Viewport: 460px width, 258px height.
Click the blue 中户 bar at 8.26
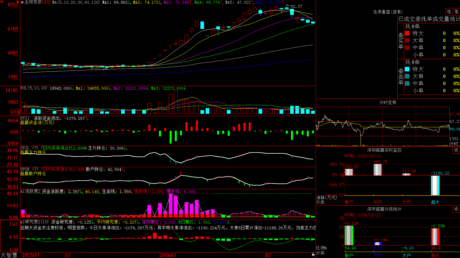tap(377, 244)
